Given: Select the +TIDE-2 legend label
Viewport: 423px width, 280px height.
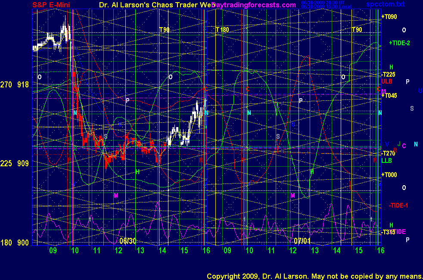Looking at the screenshot, I should tap(399, 43).
